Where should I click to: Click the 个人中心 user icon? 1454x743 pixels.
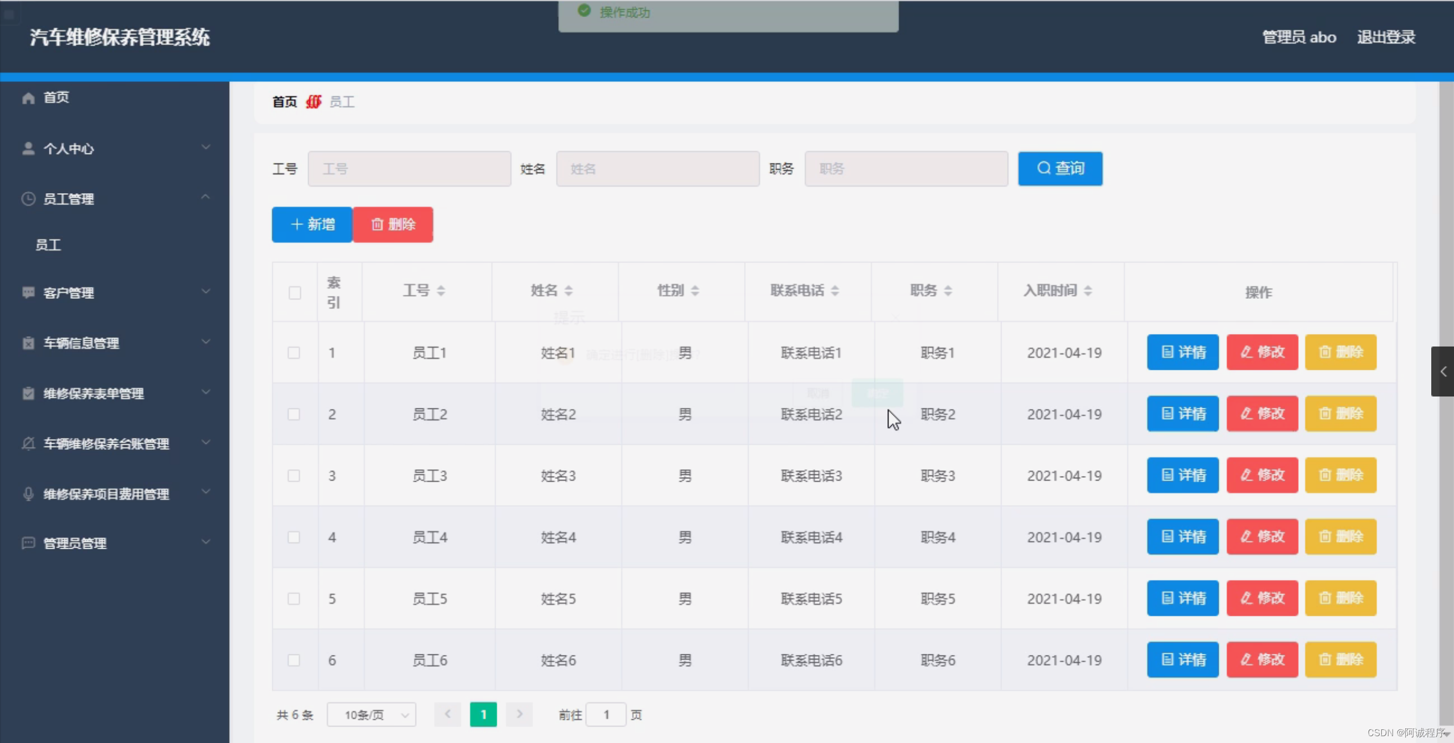[x=28, y=148]
